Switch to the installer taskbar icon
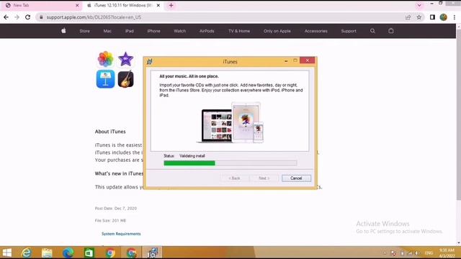This screenshot has height=259, width=461. click(152, 253)
